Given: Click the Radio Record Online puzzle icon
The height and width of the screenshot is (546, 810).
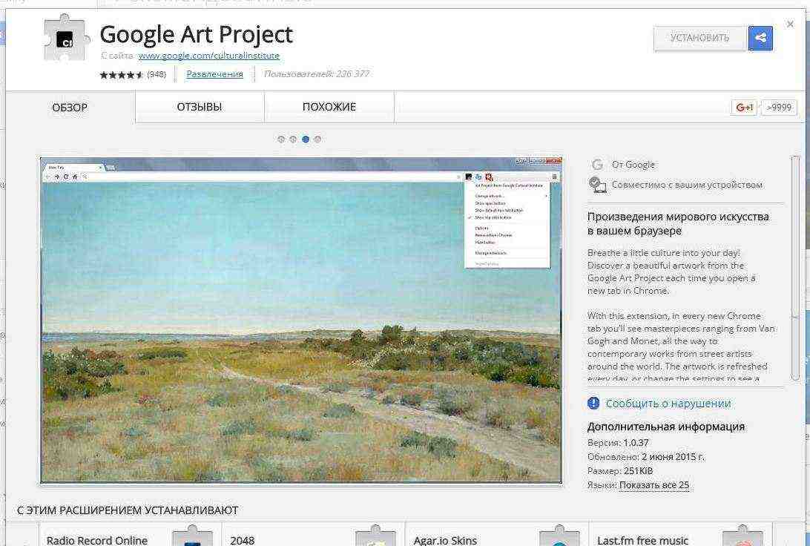Looking at the screenshot, I should click(x=192, y=536).
